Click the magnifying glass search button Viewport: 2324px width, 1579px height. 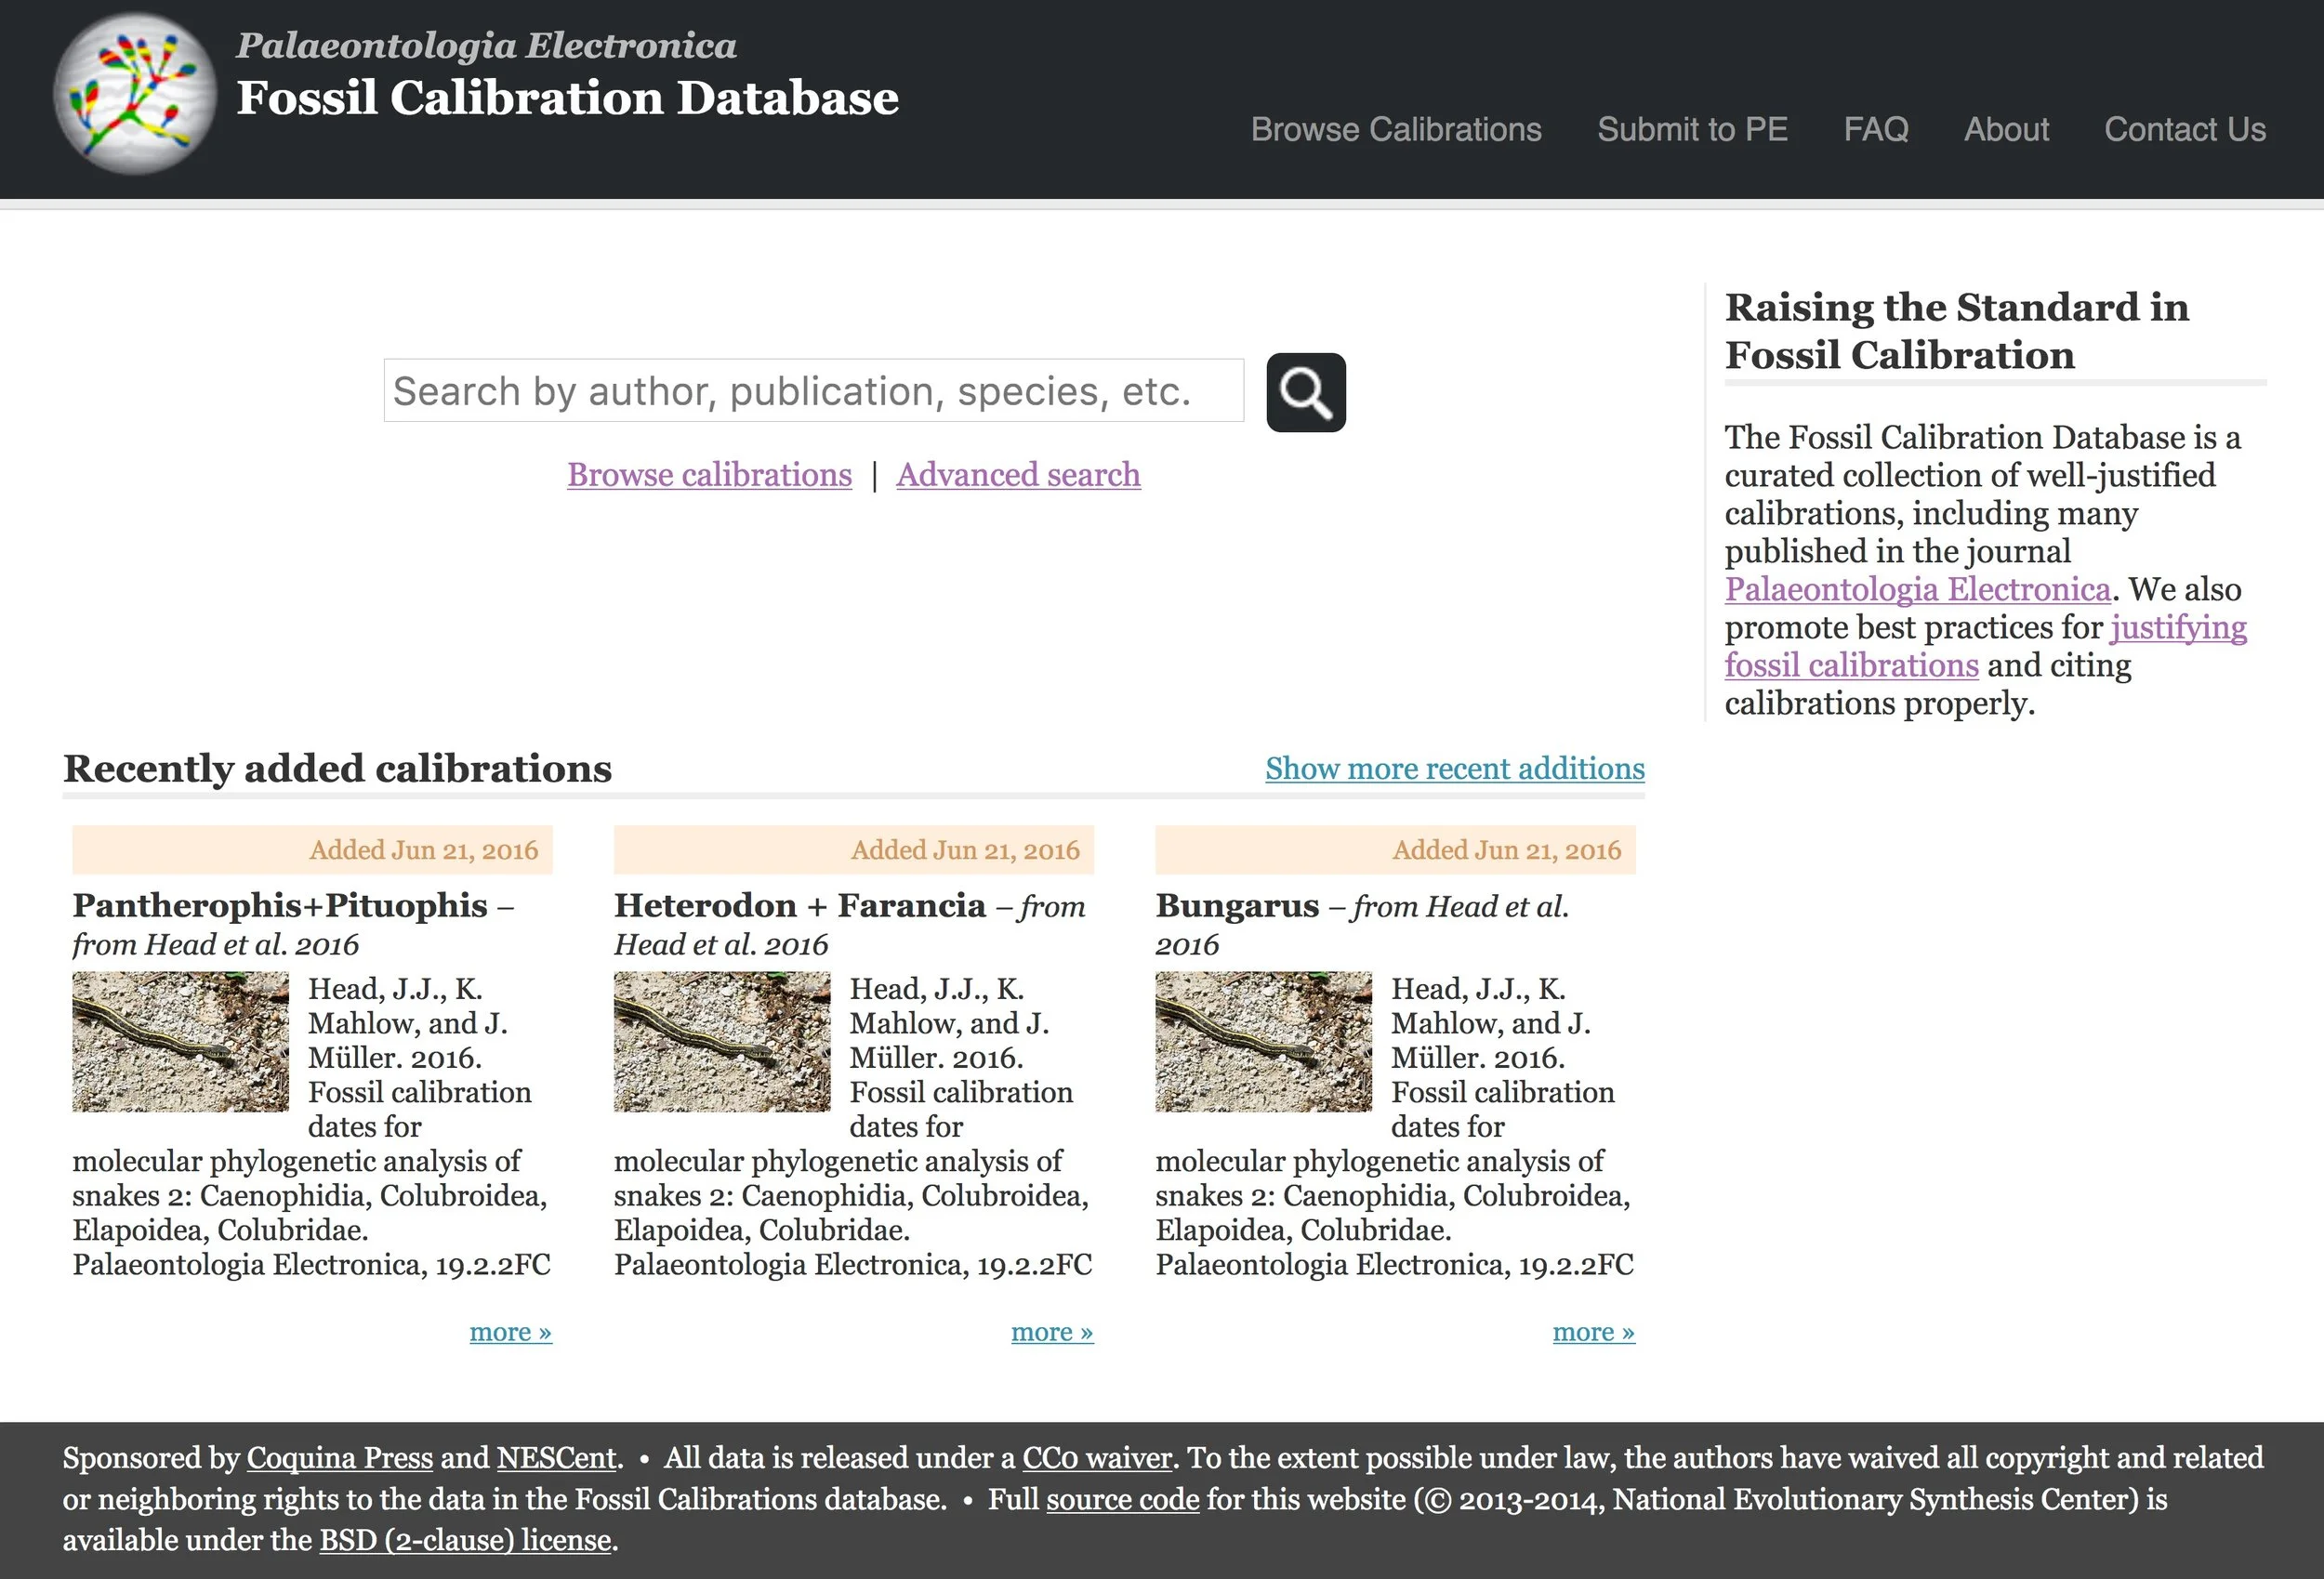(1305, 392)
